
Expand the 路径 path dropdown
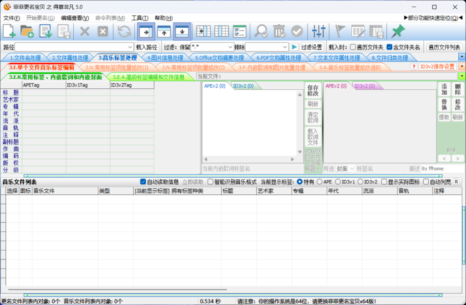(130, 47)
